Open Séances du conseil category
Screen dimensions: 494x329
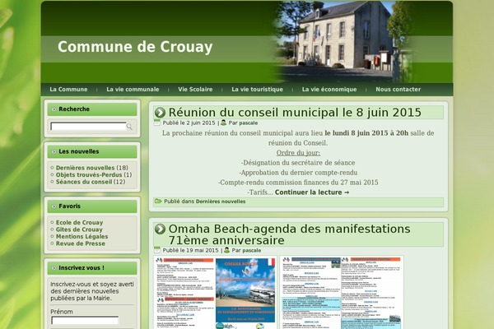tap(84, 182)
